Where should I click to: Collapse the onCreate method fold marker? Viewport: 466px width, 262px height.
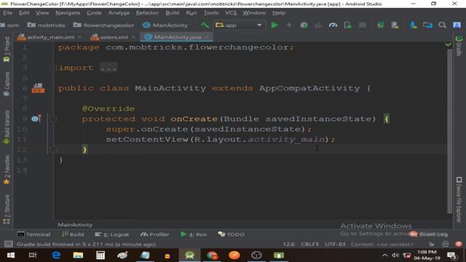tap(53, 119)
